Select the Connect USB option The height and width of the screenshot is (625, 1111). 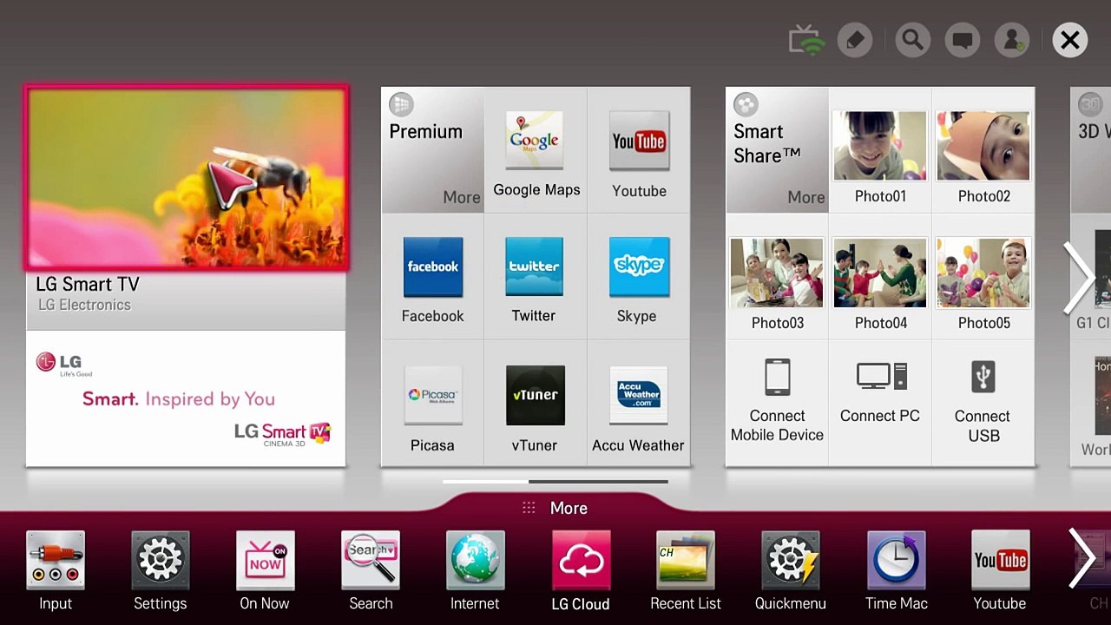(x=983, y=403)
